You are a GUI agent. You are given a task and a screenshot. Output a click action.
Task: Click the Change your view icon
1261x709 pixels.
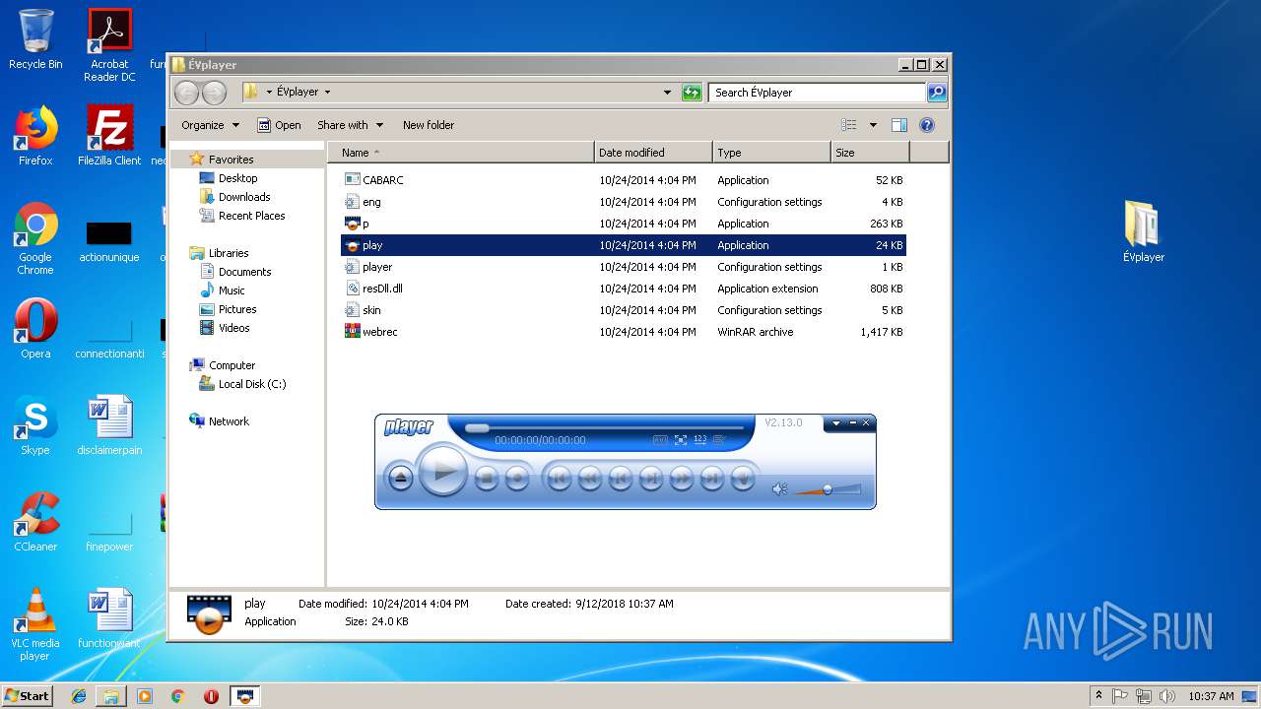(x=849, y=125)
